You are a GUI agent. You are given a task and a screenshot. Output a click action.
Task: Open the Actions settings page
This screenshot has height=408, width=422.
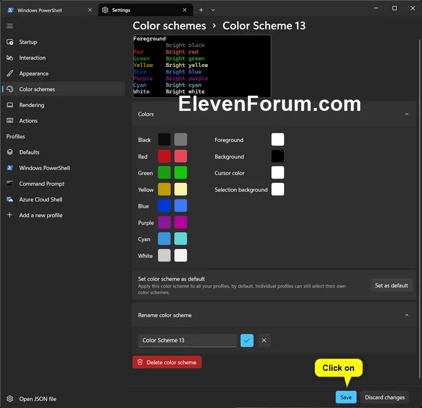[x=63, y=120]
